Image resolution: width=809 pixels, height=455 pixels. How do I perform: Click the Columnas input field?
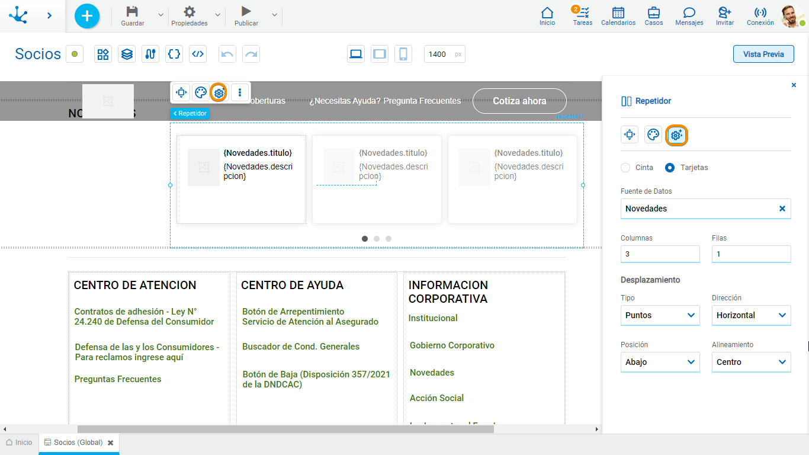pyautogui.click(x=660, y=254)
